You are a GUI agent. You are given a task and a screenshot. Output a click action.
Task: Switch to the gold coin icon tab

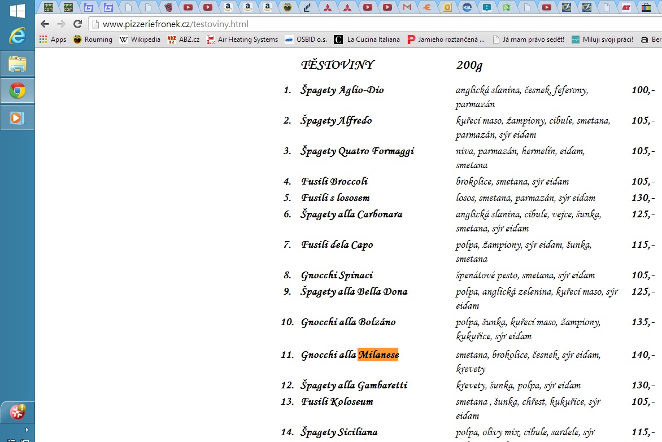coord(447,7)
